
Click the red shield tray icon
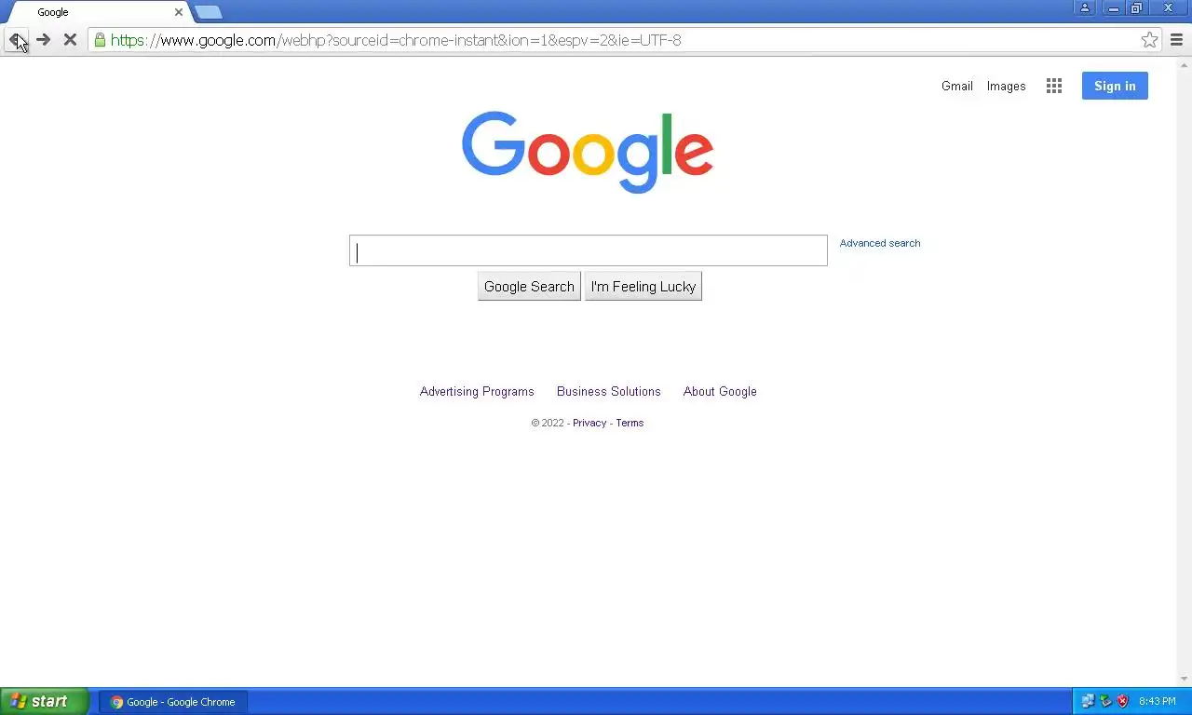coord(1122,701)
